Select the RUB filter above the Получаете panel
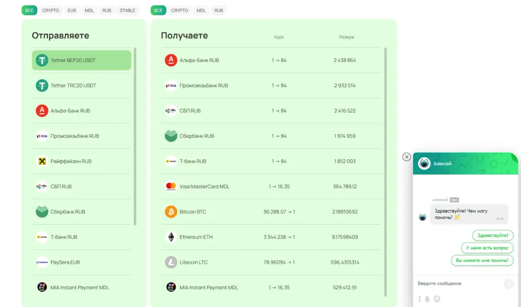This screenshot has height=307, width=521. coord(219,10)
